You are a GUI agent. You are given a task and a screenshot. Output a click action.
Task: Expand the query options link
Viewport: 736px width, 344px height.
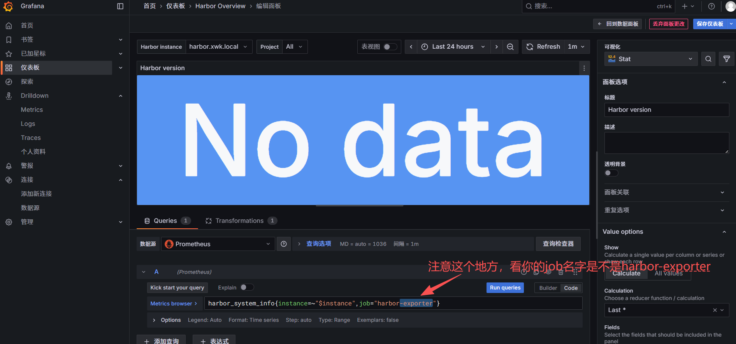[318, 243]
